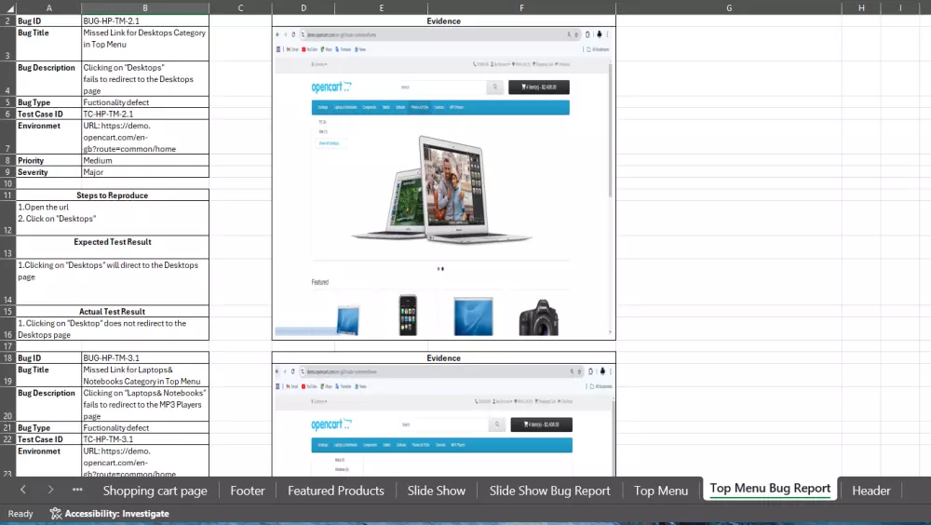
Task: Select the TC-HP-TM-2.1 cell
Action: [145, 114]
